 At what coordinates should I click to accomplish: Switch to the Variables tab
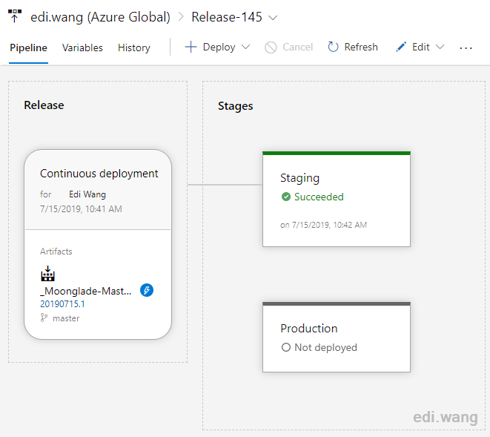[x=82, y=47]
